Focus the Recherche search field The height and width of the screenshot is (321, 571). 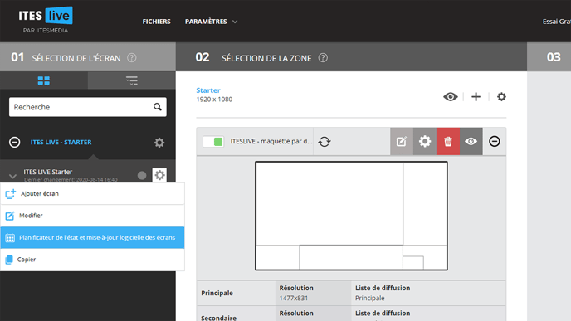click(x=88, y=107)
